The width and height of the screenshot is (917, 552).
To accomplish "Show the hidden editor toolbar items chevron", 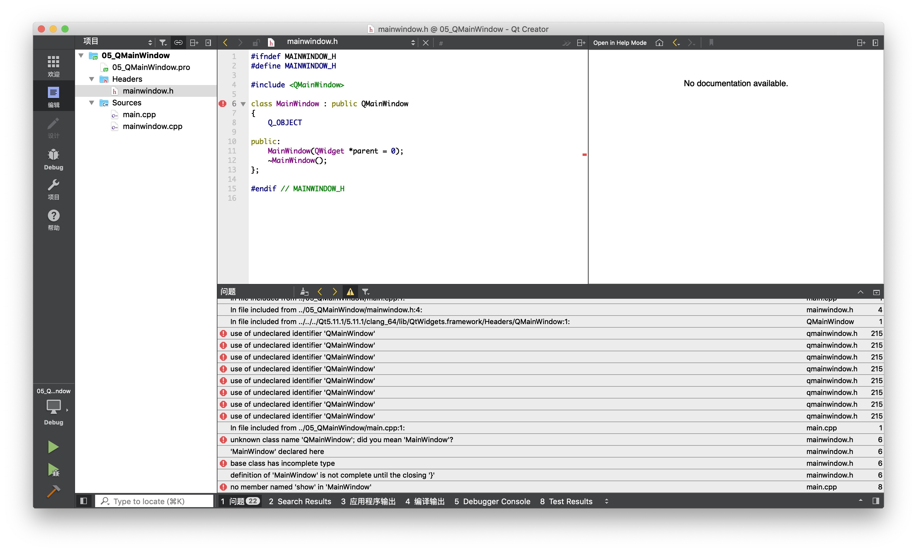I will 566,43.
